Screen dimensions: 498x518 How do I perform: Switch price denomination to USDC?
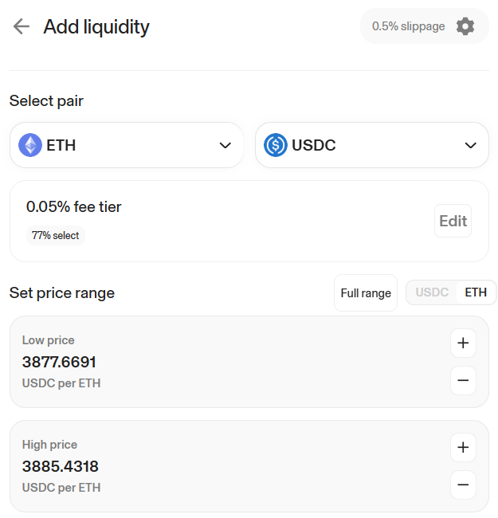click(x=432, y=292)
